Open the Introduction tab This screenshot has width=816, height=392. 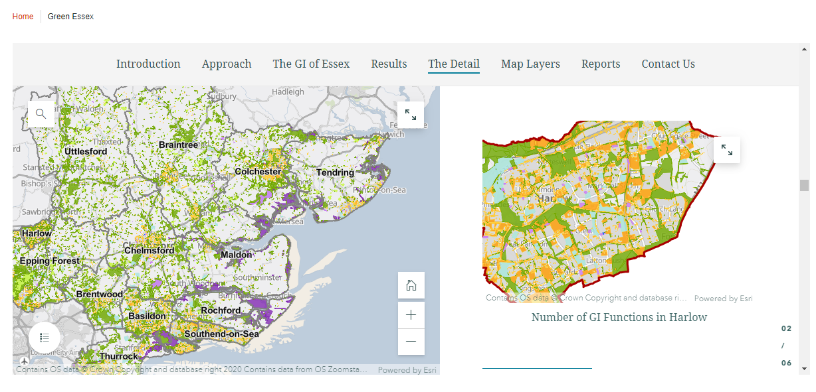(x=148, y=64)
